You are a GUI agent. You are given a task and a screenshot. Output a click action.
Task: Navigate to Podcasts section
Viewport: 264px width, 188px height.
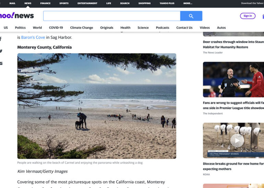coord(163,28)
